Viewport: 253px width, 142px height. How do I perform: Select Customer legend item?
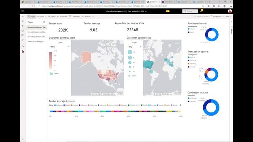(x=192, y=101)
